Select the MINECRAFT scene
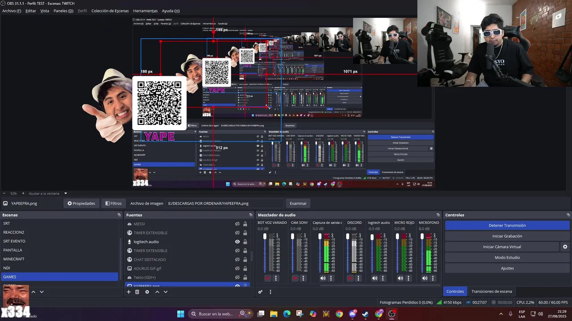 (59, 259)
